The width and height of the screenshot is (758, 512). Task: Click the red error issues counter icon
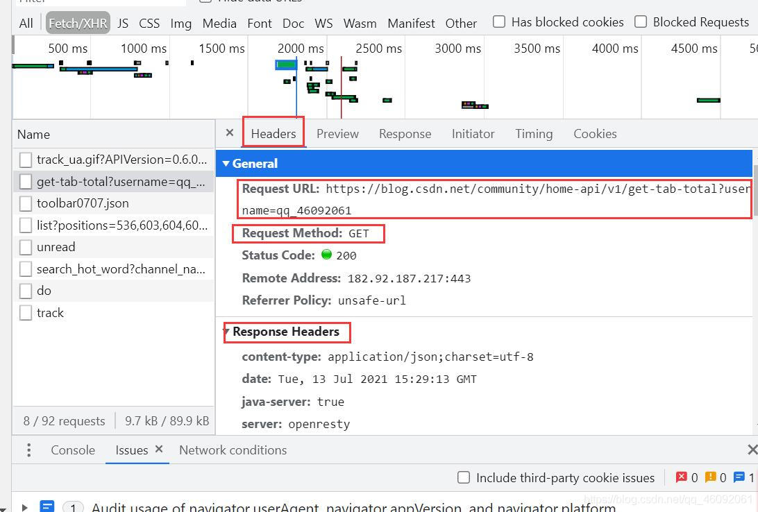coord(681,477)
